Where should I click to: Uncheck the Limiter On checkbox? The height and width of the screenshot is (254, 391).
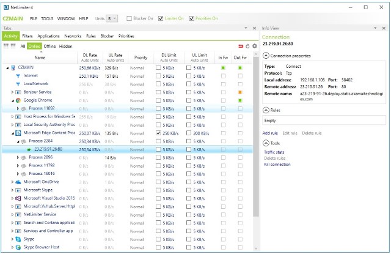tap(161, 19)
